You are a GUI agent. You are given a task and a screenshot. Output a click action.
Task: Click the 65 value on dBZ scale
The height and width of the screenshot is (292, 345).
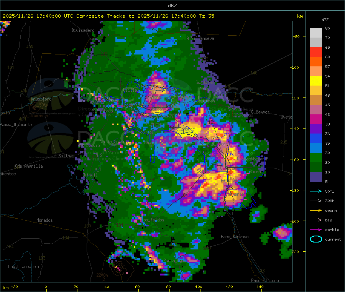pyautogui.click(x=327, y=47)
